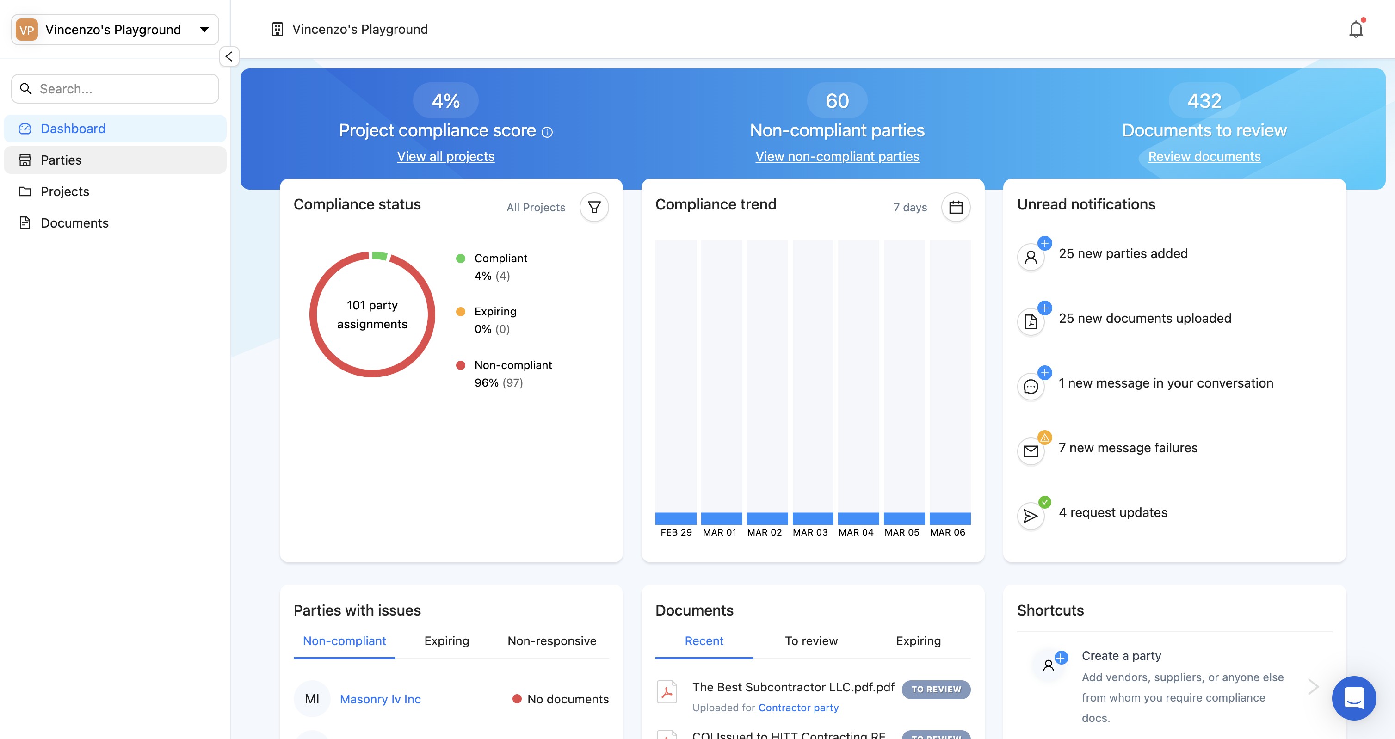This screenshot has height=739, width=1395.
Task: Expand the Create a party shortcut chevron
Action: tap(1313, 686)
